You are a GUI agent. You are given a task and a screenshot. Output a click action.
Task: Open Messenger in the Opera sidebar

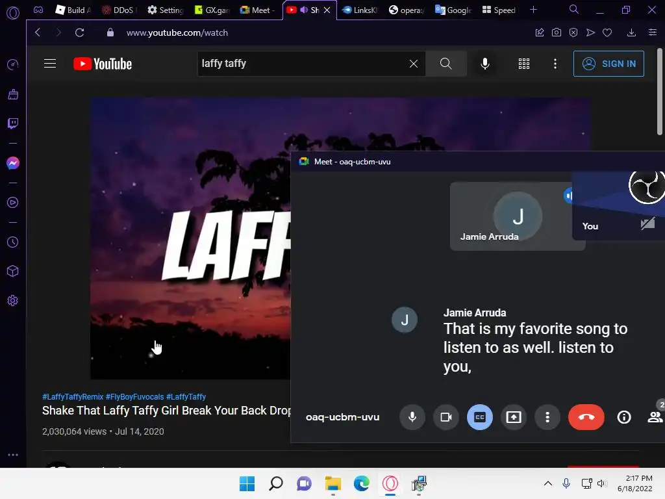coord(13,163)
